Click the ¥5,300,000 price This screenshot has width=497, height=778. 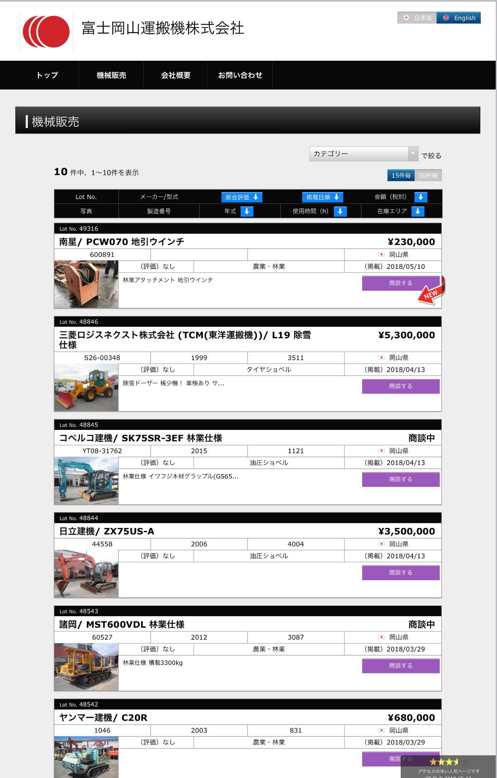click(407, 335)
